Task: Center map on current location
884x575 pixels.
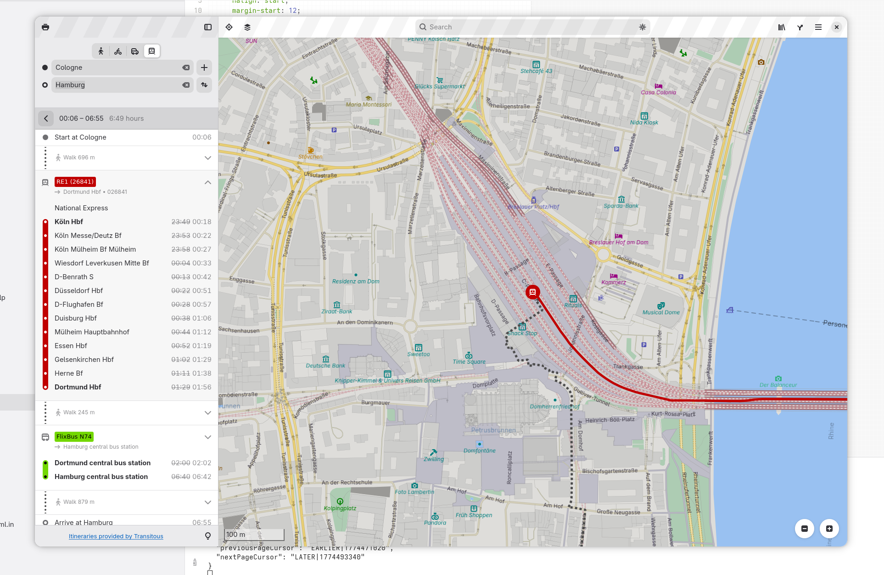Action: (229, 27)
